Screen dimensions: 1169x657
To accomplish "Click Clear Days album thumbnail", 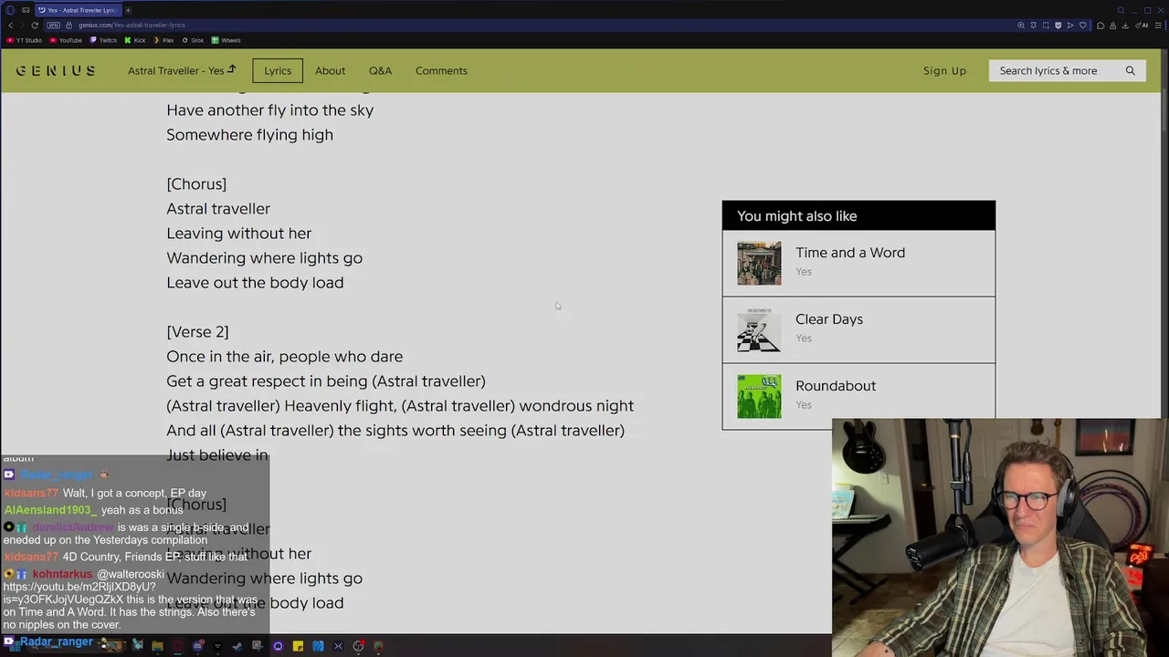I will coord(759,329).
